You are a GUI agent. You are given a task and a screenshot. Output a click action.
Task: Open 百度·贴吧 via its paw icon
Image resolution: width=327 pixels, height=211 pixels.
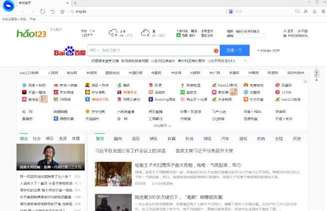tap(24, 85)
